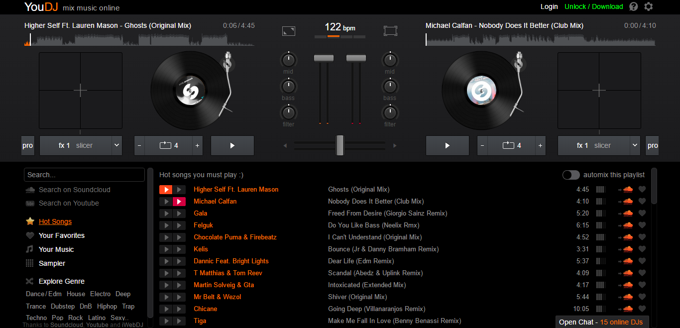The image size is (680, 328).
Task: Load Felguk track on left deck
Action: click(166, 225)
